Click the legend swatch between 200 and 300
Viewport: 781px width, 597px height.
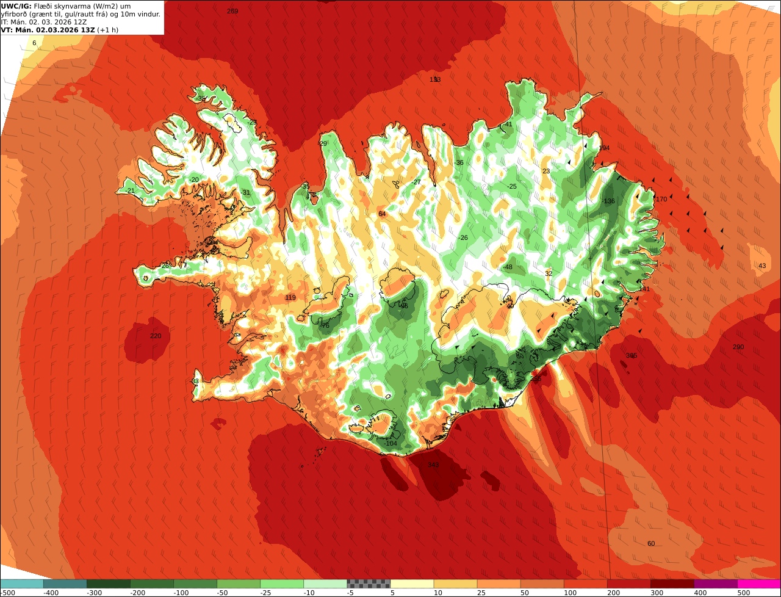pos(628,584)
